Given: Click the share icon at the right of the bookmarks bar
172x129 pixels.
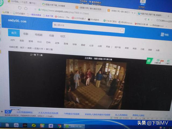Looking at the screenshot, I should click(x=145, y=19).
